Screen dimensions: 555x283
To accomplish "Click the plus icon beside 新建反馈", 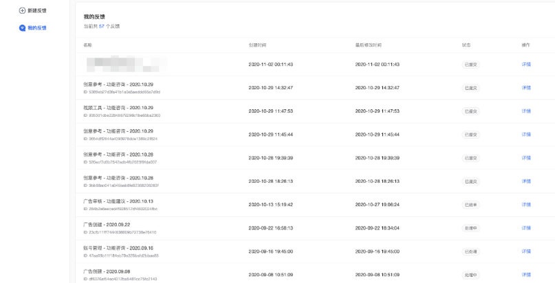I will (22, 12).
